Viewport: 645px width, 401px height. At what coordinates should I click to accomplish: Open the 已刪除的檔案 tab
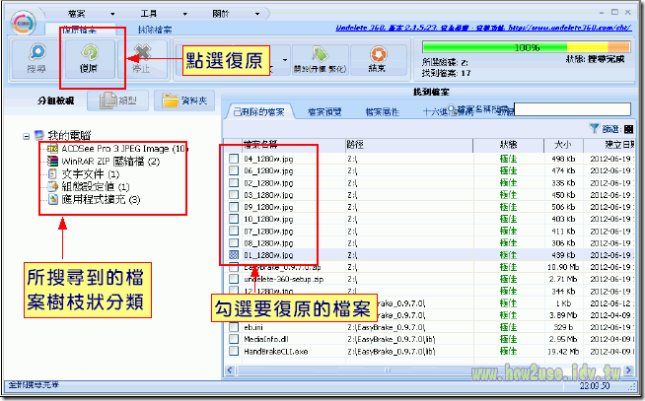(259, 111)
